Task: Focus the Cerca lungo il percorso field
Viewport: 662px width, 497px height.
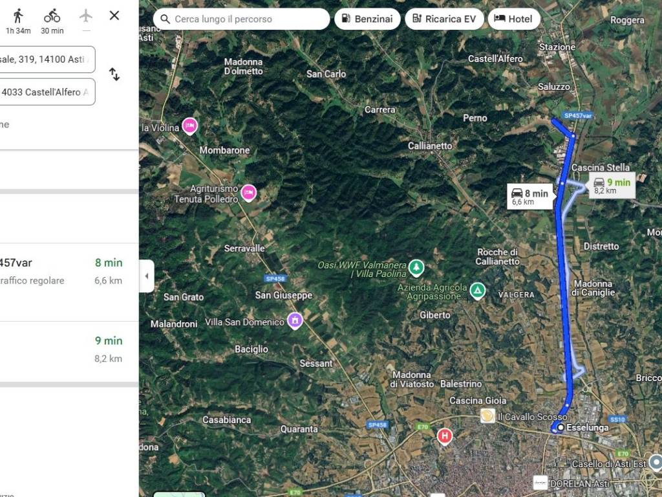Action: 242,19
